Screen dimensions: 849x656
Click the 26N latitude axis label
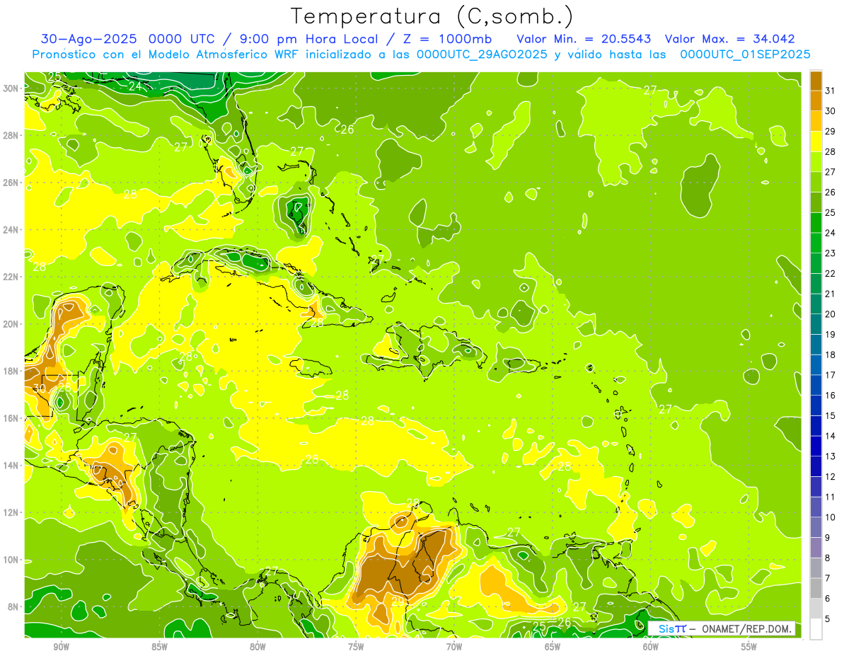[x=11, y=183]
